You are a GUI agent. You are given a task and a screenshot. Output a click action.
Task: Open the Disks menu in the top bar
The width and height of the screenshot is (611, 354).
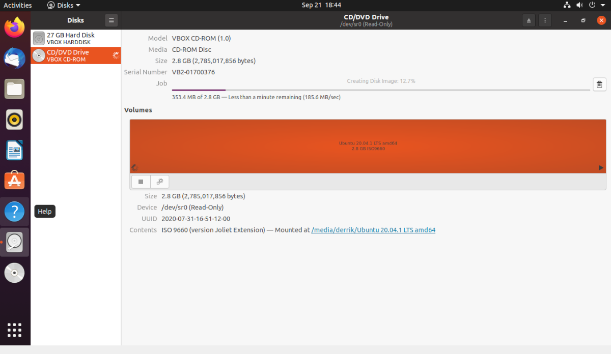coord(63,5)
